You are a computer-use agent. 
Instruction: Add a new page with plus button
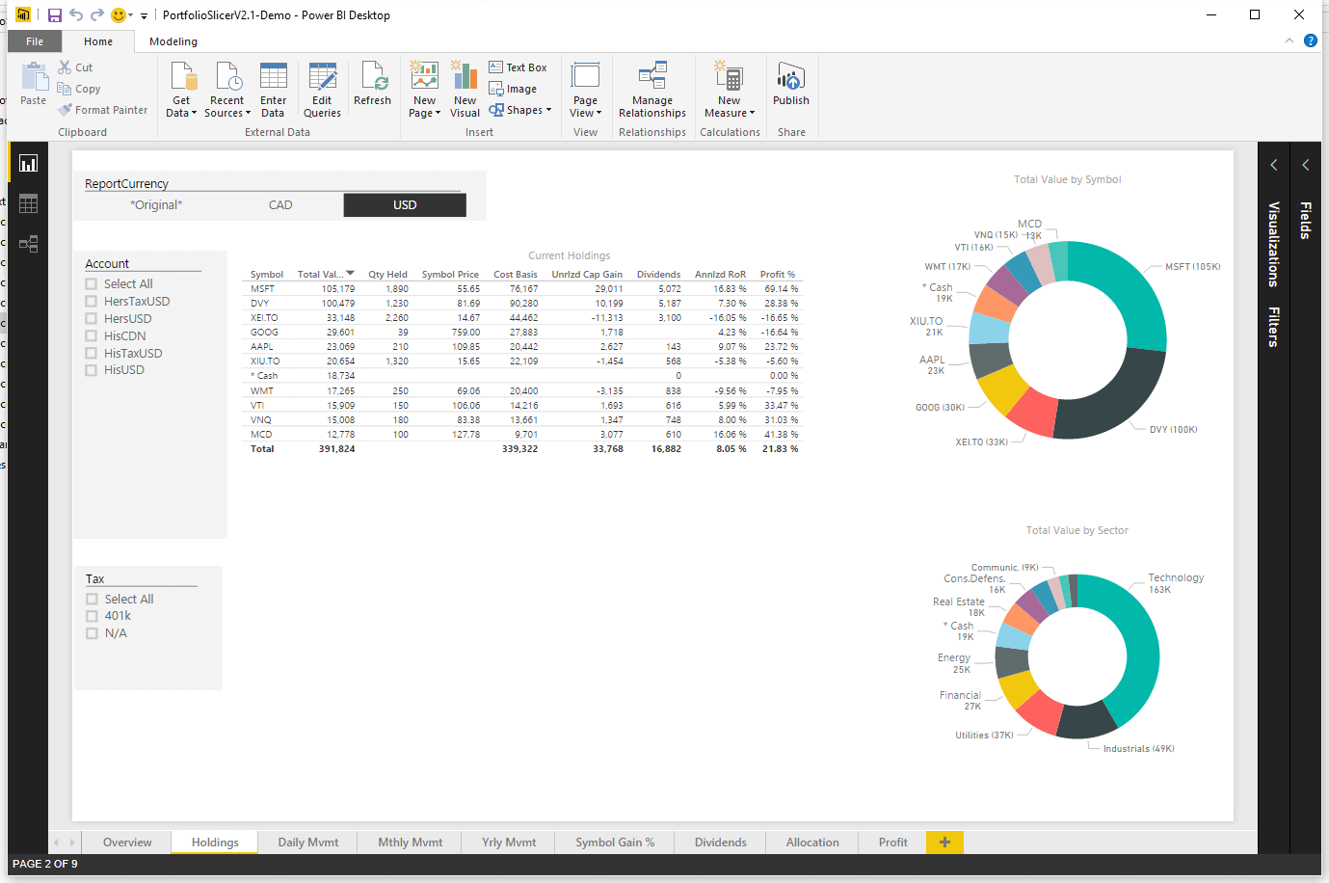[x=944, y=843]
